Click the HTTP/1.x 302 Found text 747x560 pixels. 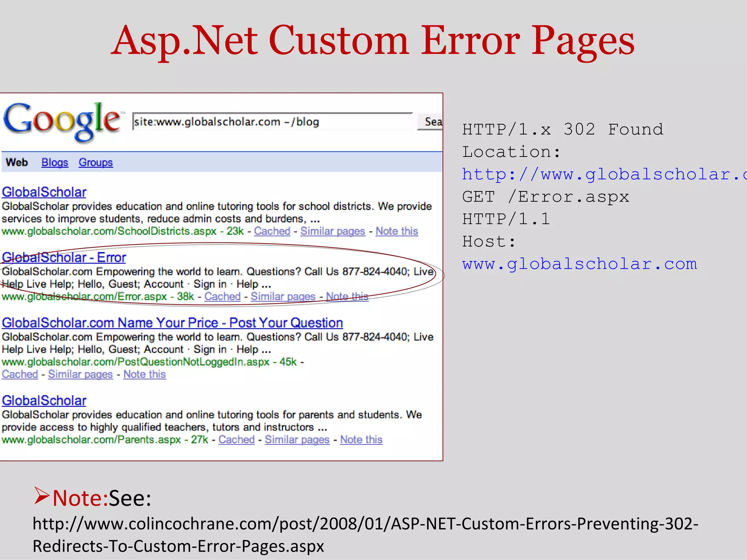click(x=563, y=129)
